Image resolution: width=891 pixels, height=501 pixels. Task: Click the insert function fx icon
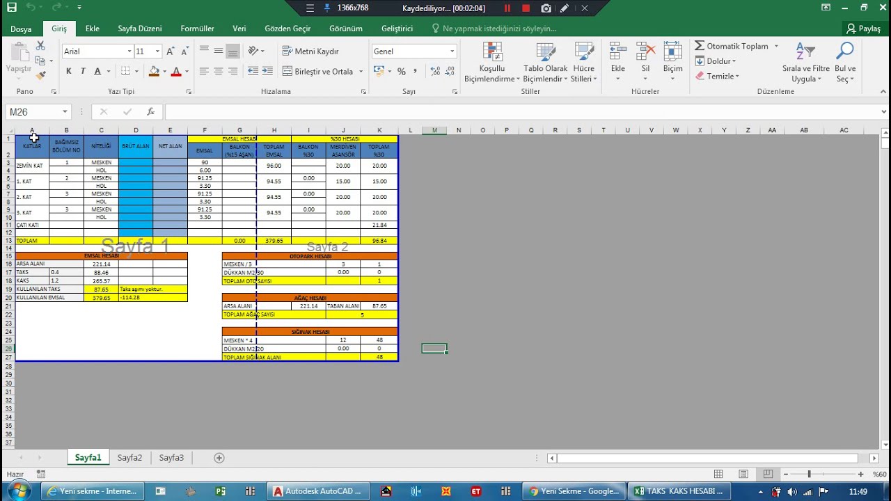[x=150, y=112]
